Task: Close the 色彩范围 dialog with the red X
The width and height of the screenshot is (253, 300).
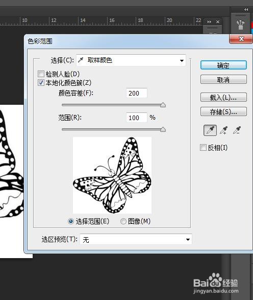Action: point(241,39)
